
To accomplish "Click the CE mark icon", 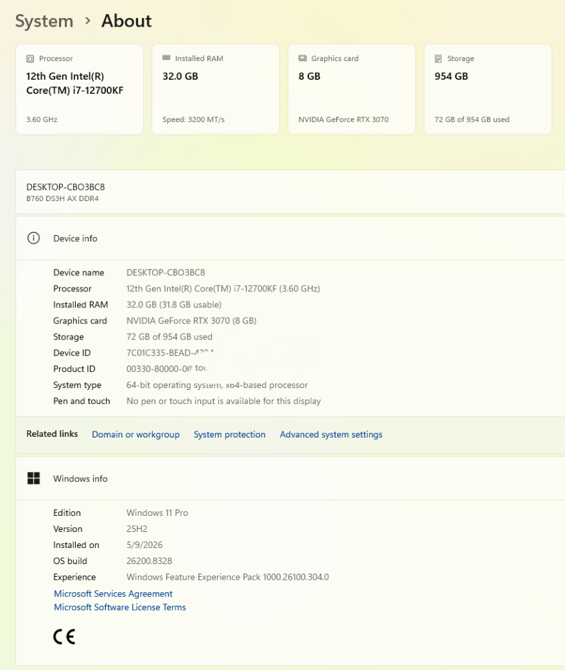I will [64, 636].
